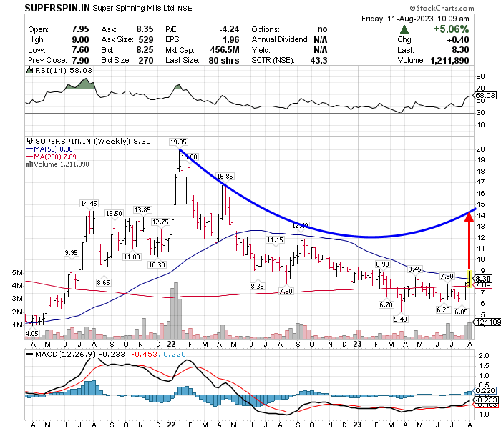This screenshot has height=431, width=501.
Task: Click the volume bars icon in price legend
Action: pos(30,164)
